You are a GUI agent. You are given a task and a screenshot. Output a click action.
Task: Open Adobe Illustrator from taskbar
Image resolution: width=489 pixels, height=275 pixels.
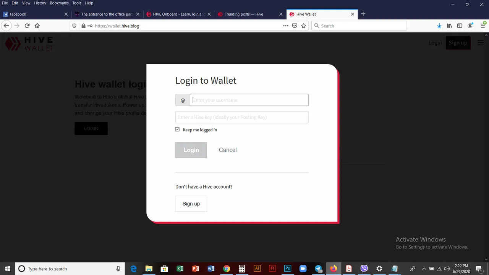tap(257, 269)
